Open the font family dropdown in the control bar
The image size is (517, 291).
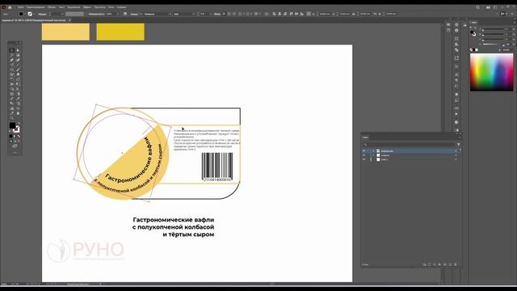[x=170, y=14]
